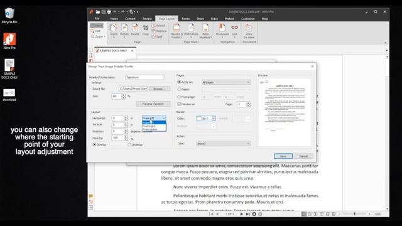Go to first page in status bar

click(212, 214)
